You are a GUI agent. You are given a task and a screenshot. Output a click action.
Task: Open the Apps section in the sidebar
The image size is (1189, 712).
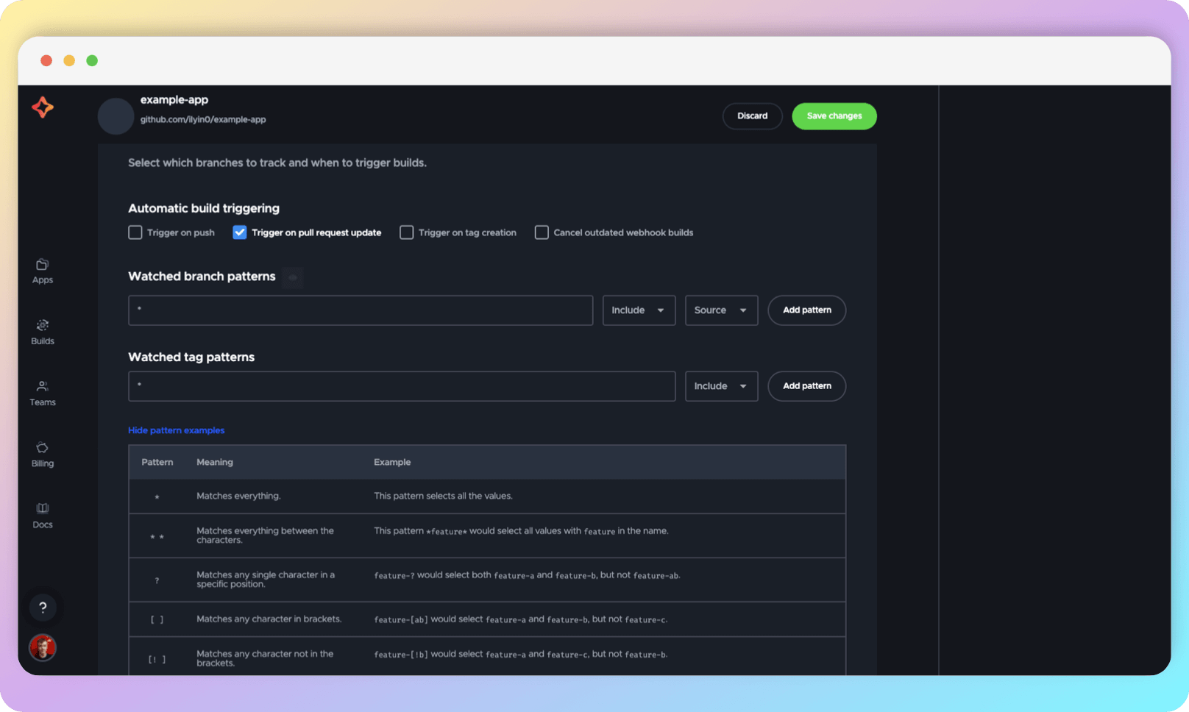(x=42, y=271)
